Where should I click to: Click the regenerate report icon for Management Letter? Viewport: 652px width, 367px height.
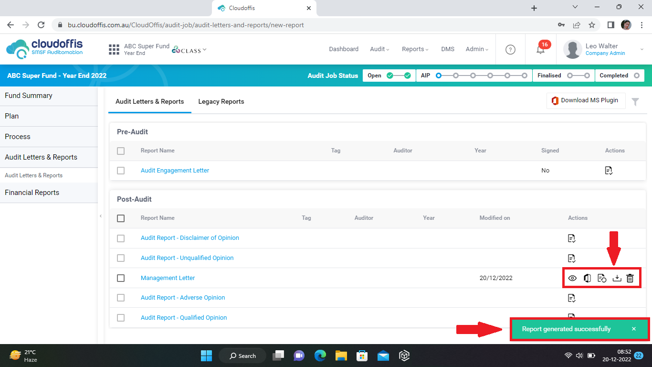click(x=602, y=278)
